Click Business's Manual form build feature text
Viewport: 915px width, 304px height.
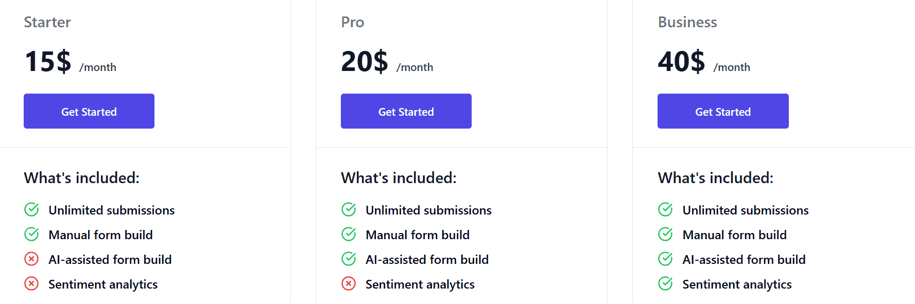point(734,235)
